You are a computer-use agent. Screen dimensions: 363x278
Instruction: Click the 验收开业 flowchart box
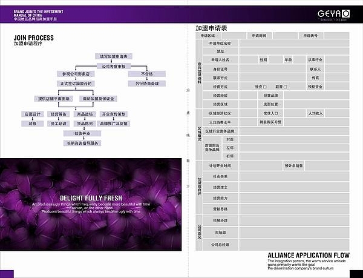pyautogui.click(x=82, y=133)
